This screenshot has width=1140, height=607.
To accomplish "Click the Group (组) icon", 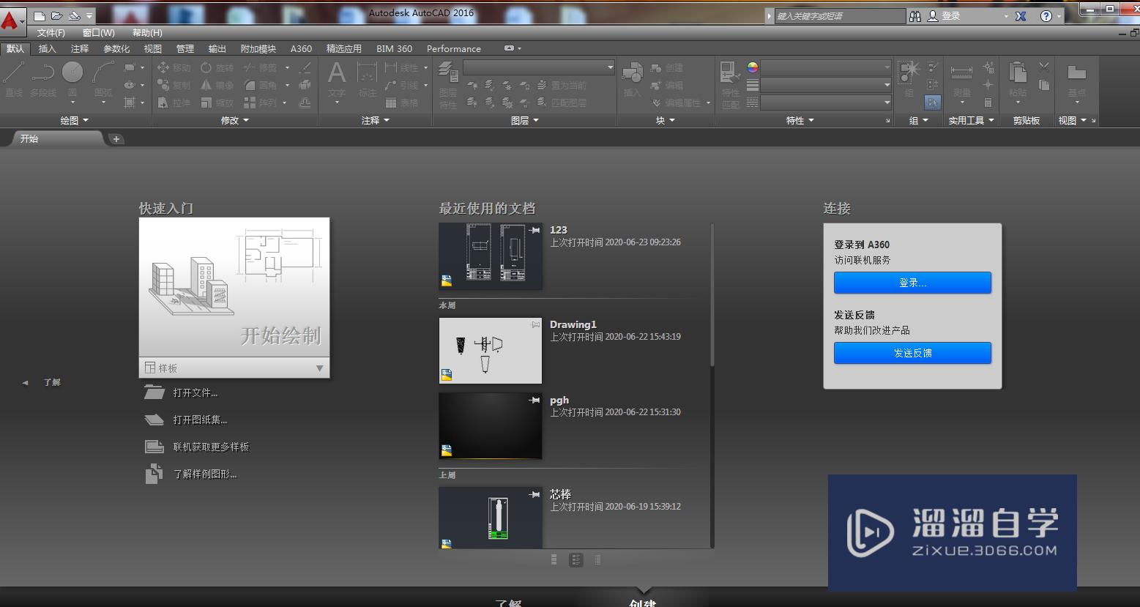I will (x=909, y=78).
